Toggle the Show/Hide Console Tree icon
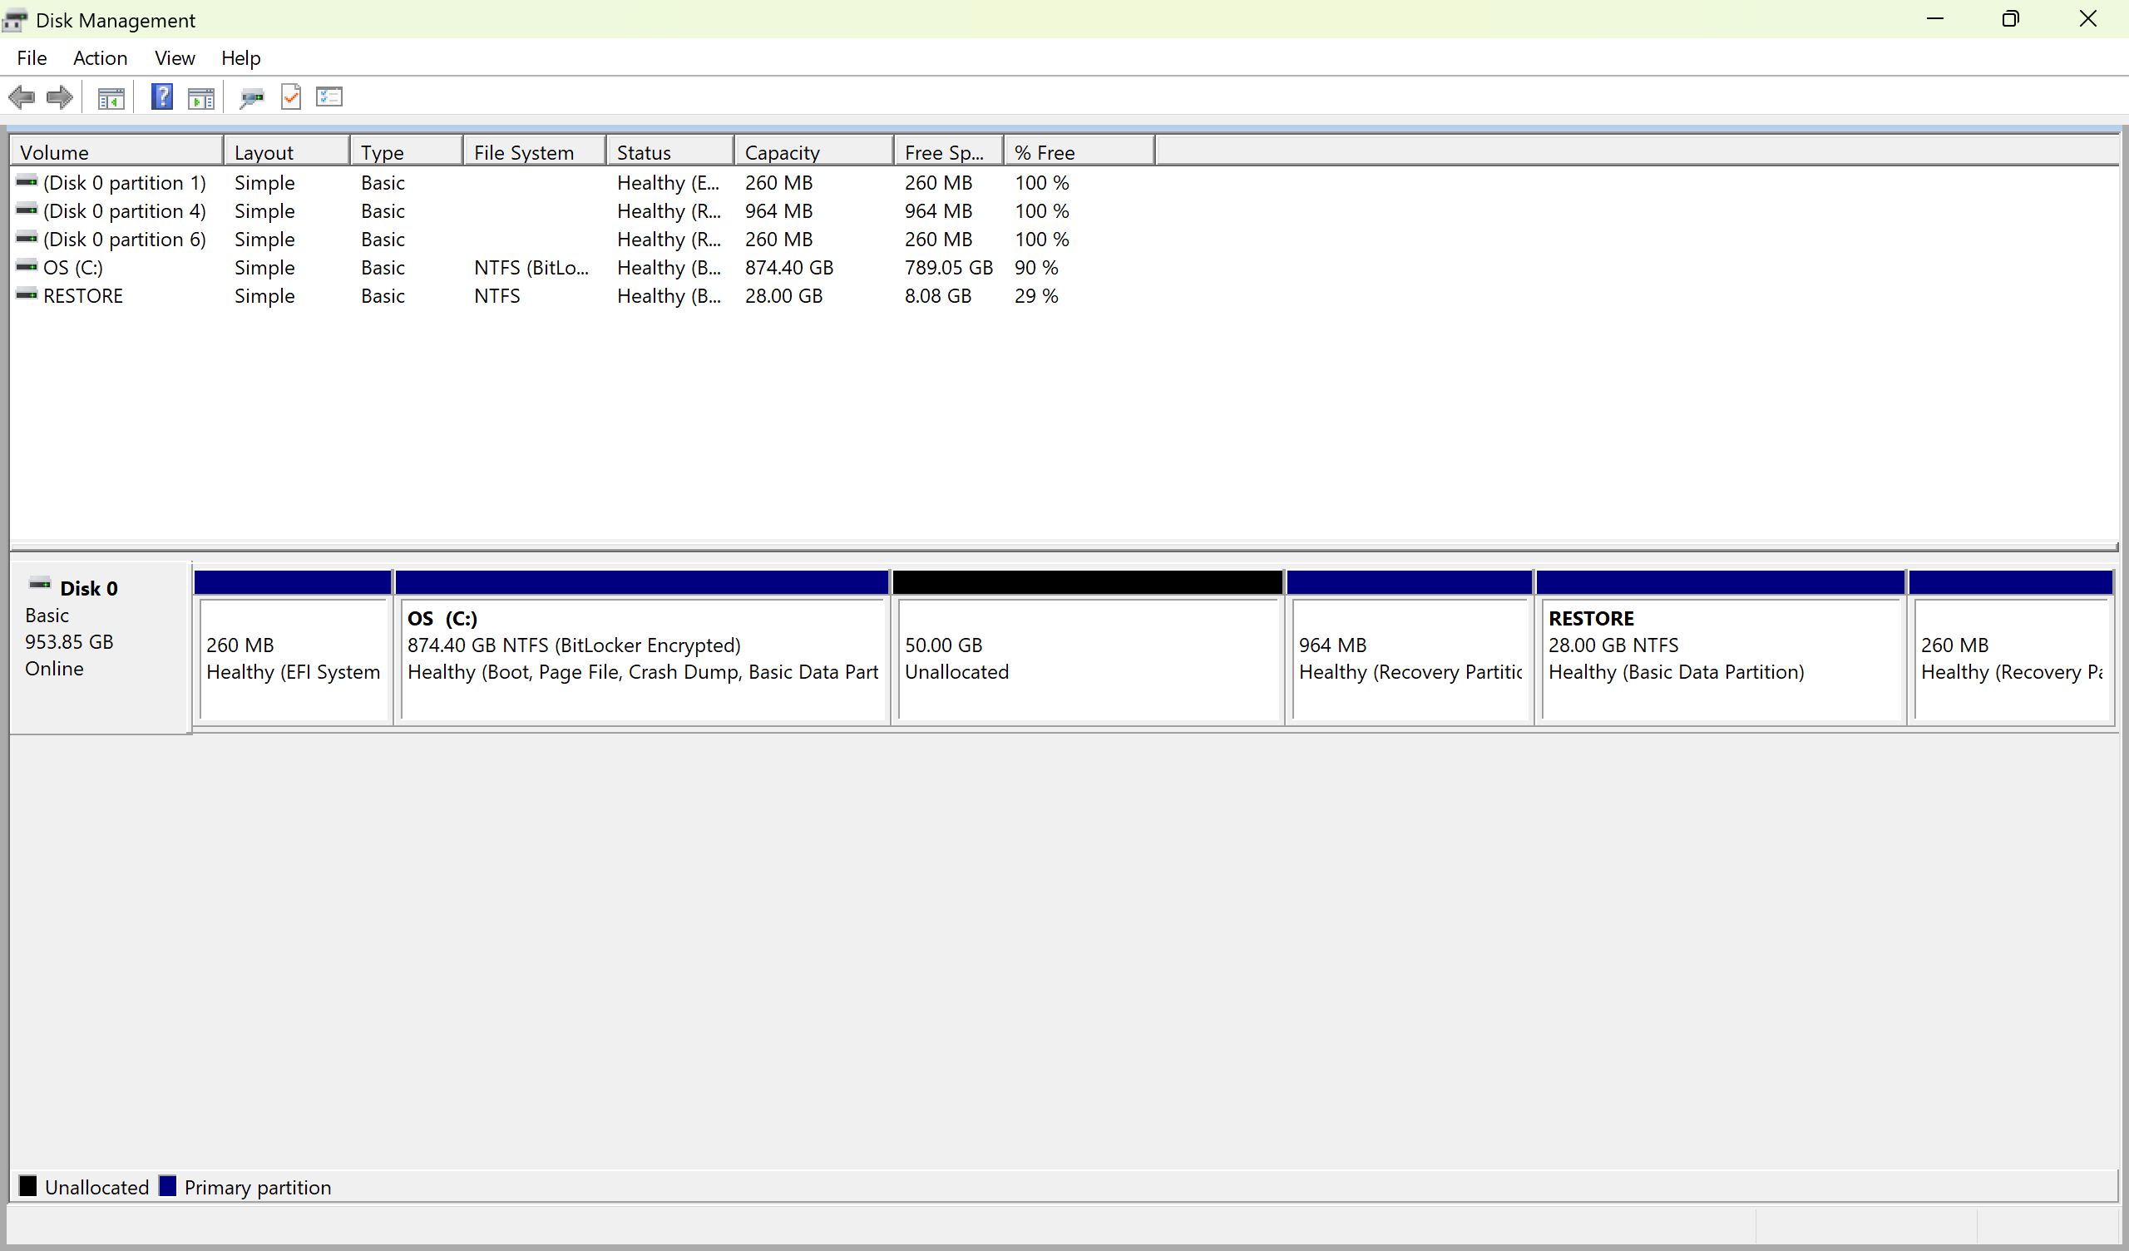 click(x=111, y=98)
